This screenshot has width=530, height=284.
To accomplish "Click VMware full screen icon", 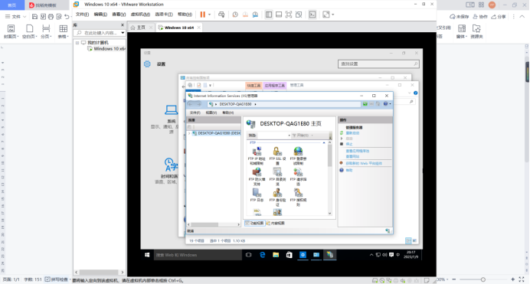I will point(289,15).
